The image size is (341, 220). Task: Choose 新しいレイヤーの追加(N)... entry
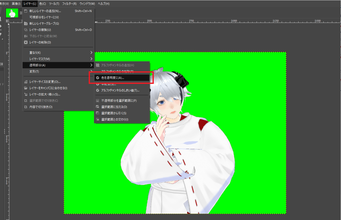point(58,11)
